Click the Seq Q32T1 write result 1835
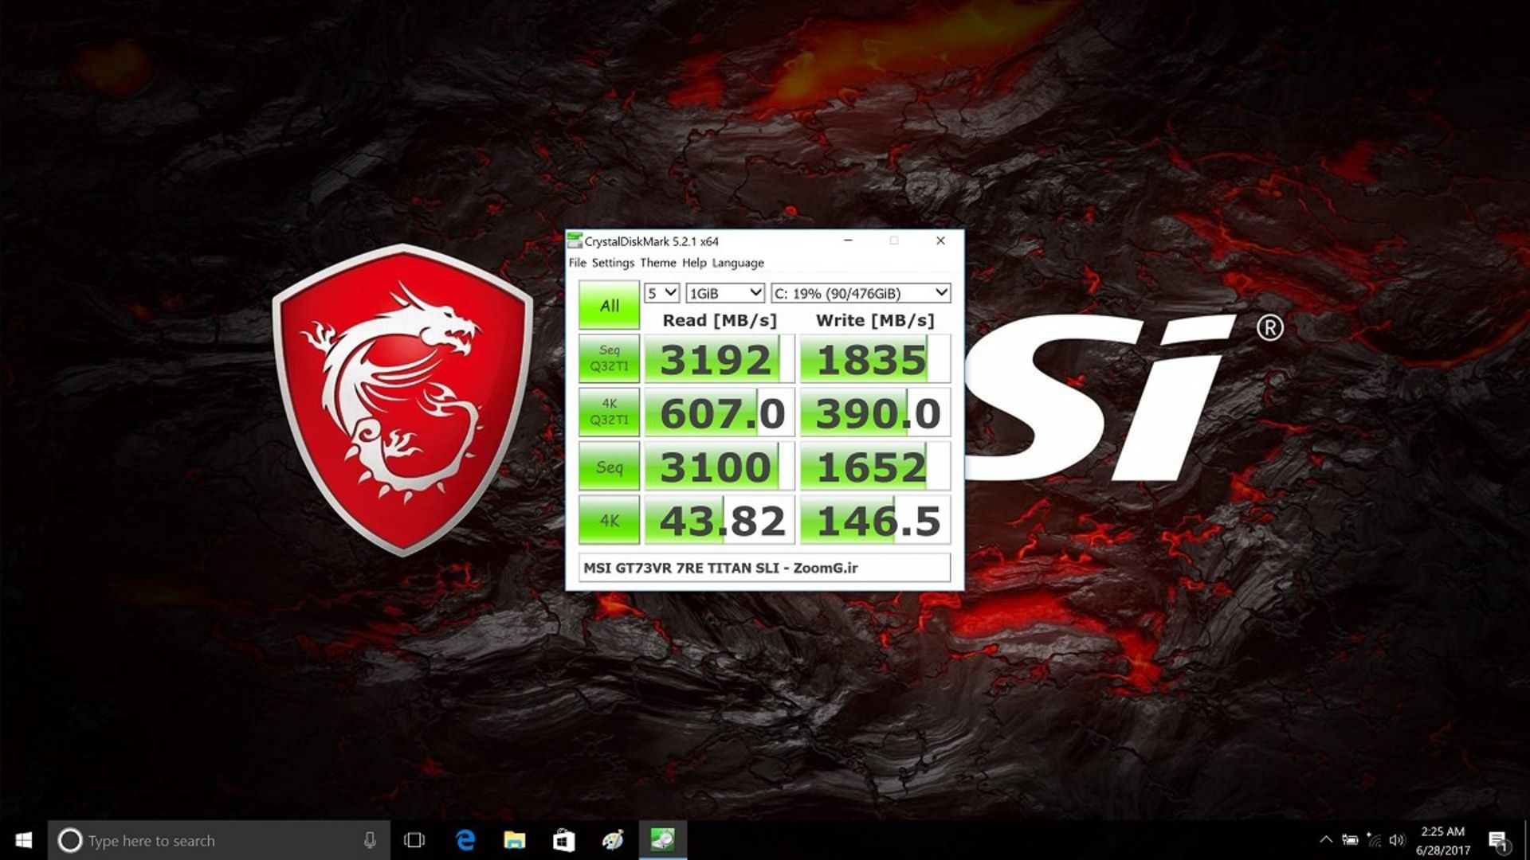1530x860 pixels. click(x=875, y=359)
